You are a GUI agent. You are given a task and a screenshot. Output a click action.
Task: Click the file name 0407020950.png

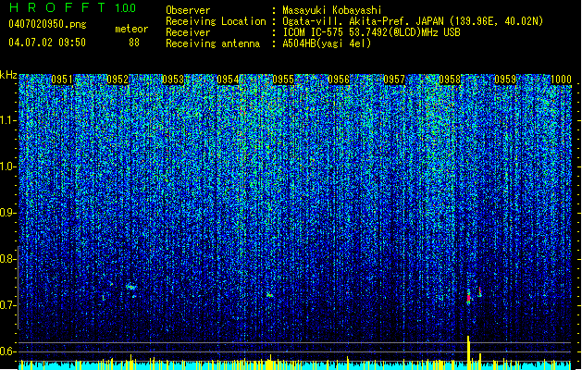(x=47, y=24)
